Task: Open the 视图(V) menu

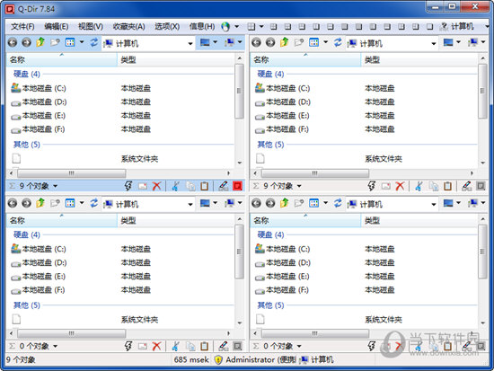Action: (x=91, y=26)
